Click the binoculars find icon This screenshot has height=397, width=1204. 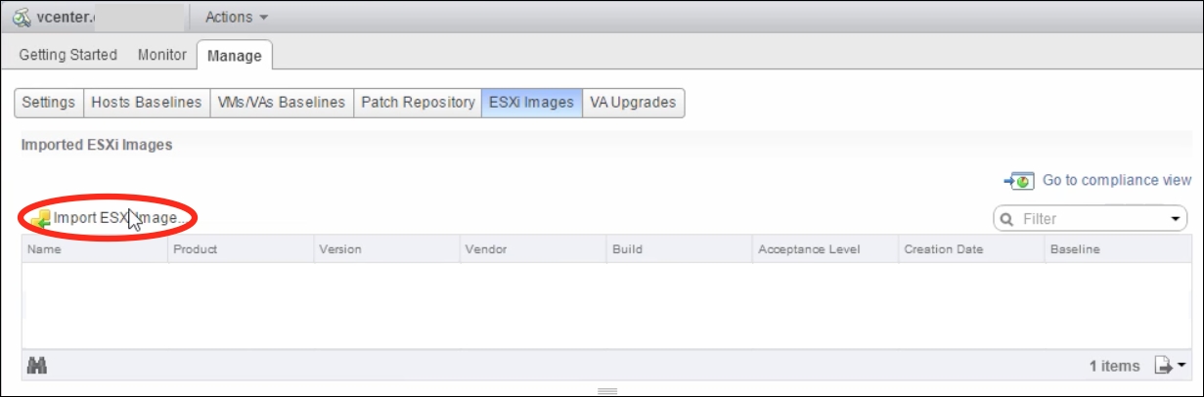click(38, 366)
